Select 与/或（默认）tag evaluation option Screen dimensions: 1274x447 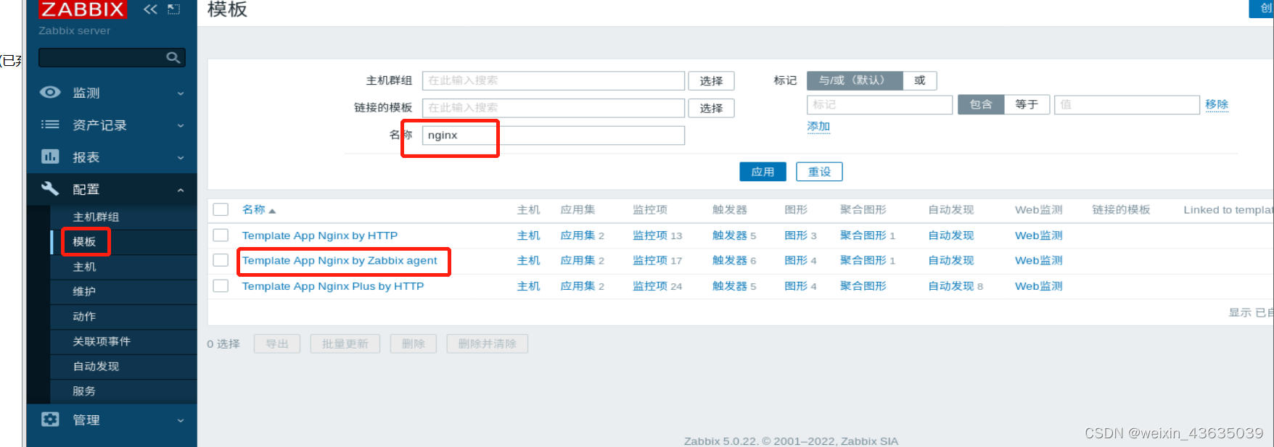(855, 80)
